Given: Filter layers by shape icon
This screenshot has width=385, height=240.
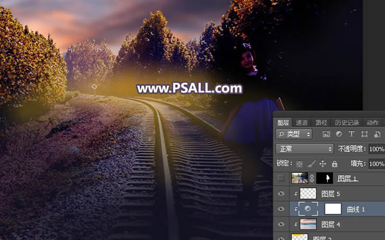Looking at the screenshot, I should [x=364, y=134].
